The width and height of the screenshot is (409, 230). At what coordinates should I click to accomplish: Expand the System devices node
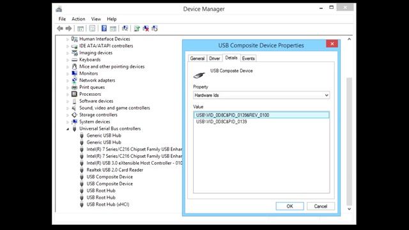coord(68,122)
